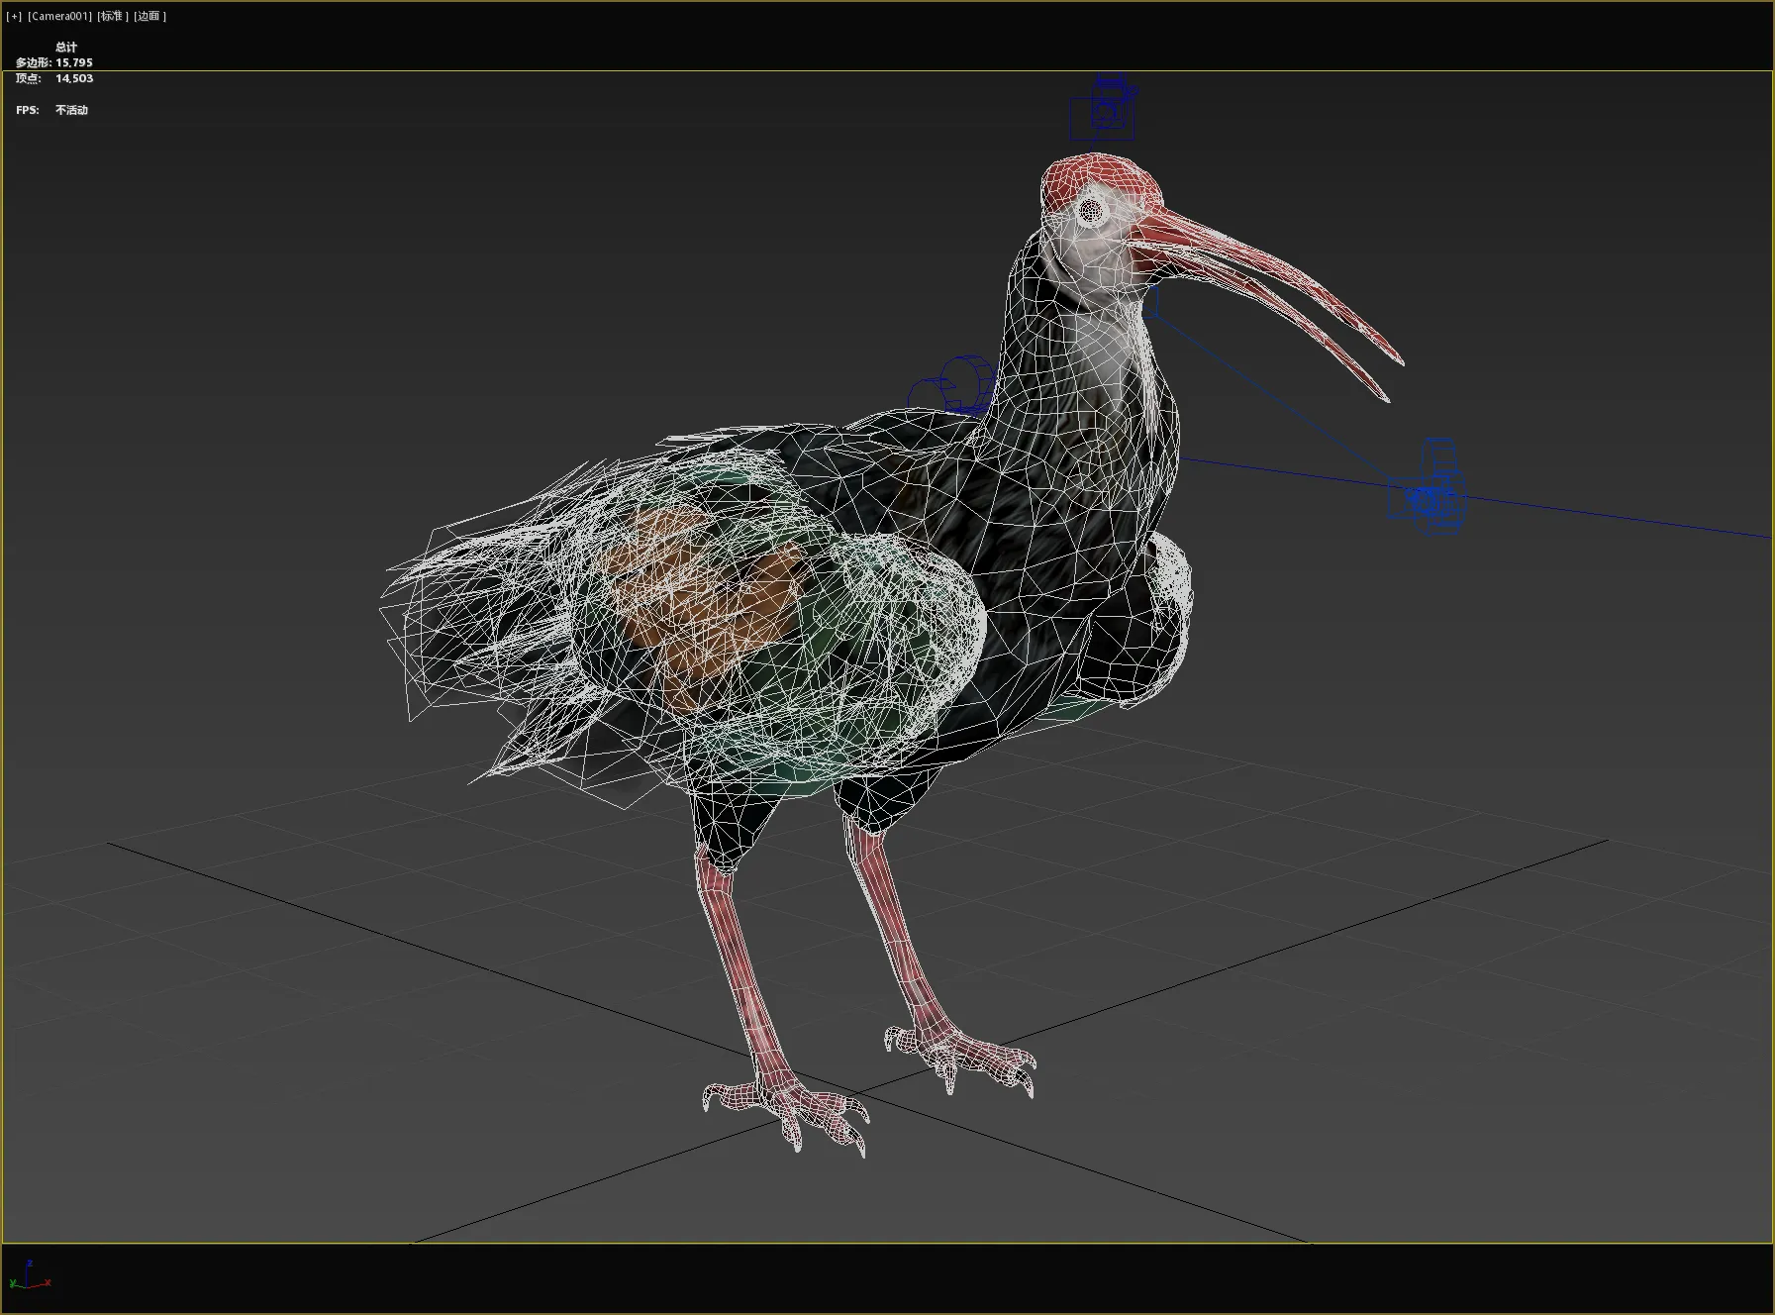This screenshot has height=1315, width=1775.
Task: Click the 多边形 polygon count statistic
Action: click(52, 61)
